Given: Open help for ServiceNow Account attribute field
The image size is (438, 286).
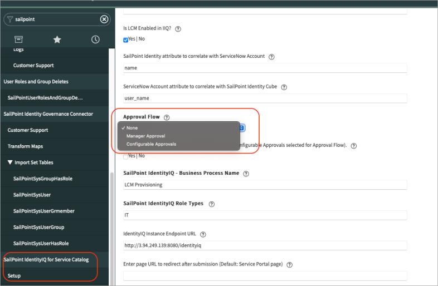Looking at the screenshot, I should [284, 87].
